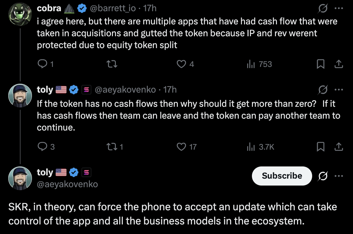Open @aeyakovenko handle under main post
The width and height of the screenshot is (353, 234).
coord(67,184)
